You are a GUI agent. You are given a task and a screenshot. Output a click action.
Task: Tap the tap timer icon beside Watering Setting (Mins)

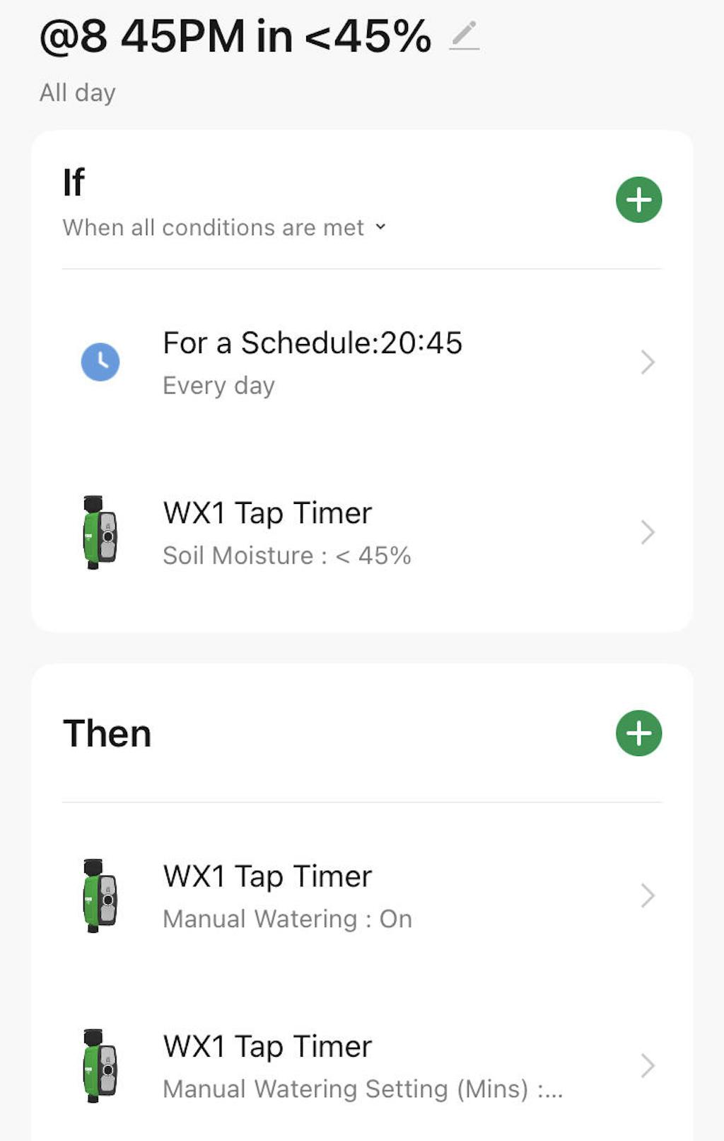point(100,1065)
